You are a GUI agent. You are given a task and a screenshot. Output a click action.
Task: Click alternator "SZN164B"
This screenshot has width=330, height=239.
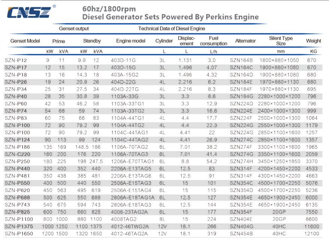coord(241,60)
